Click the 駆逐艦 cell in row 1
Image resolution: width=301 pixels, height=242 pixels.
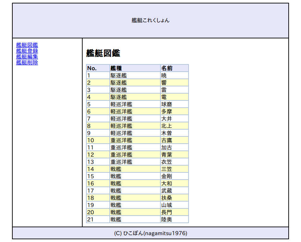coord(135,75)
